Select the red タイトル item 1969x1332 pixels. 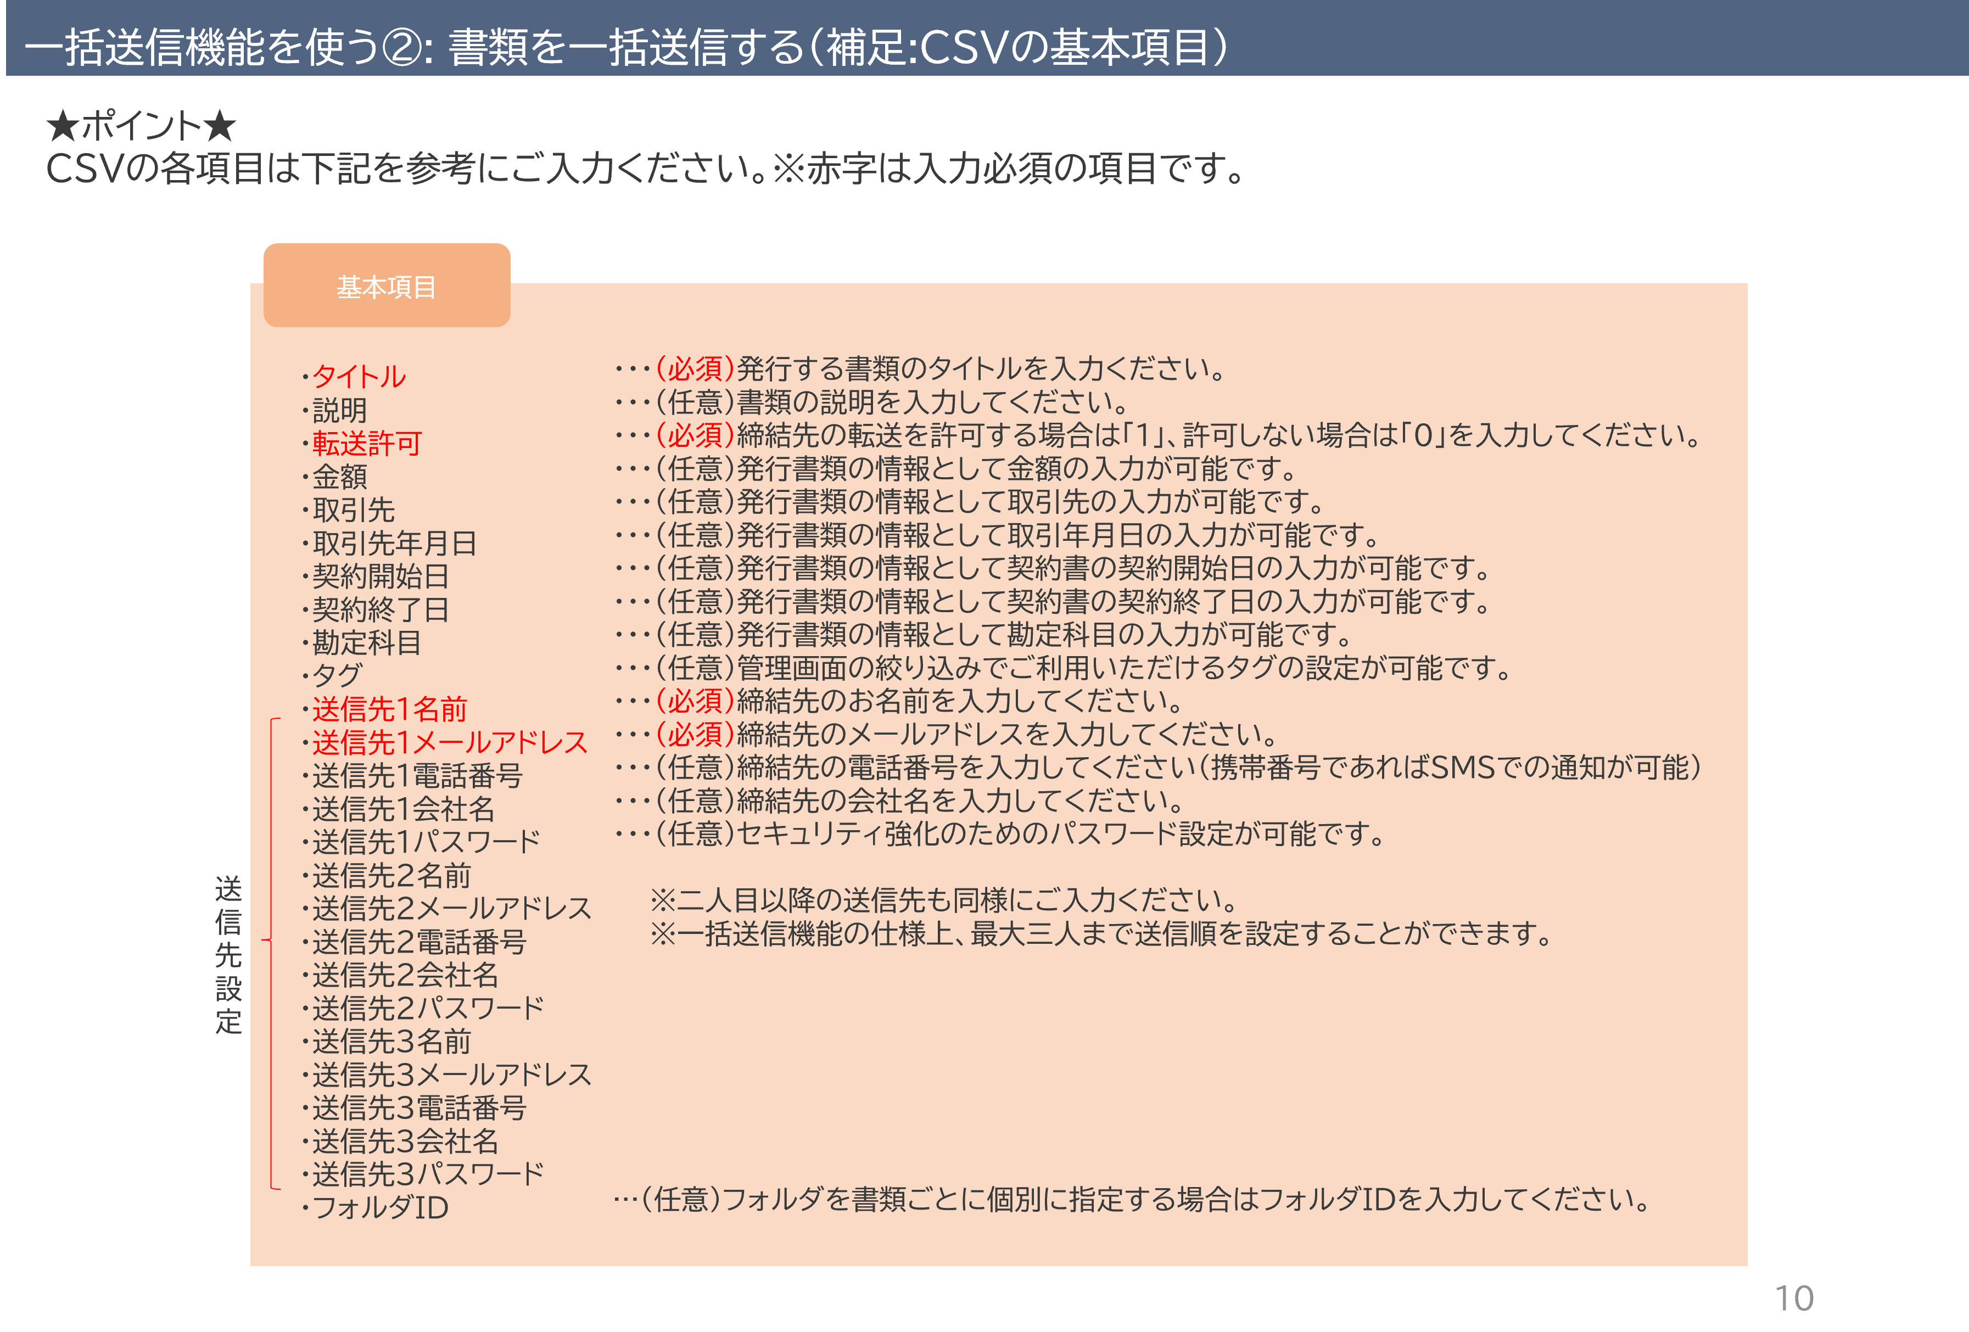coord(359,376)
